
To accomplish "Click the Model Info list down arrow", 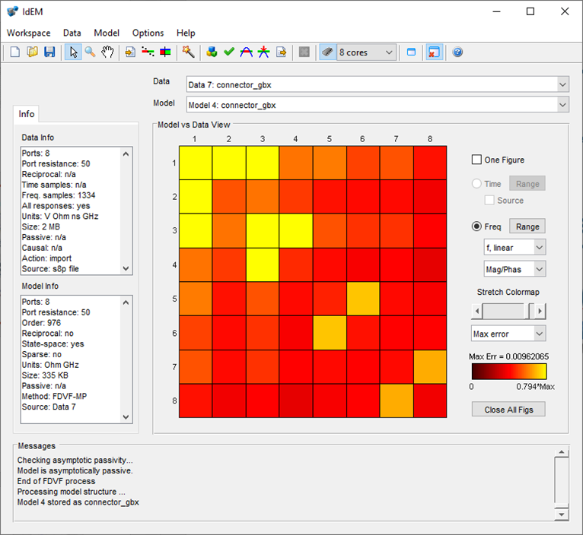I will click(126, 417).
